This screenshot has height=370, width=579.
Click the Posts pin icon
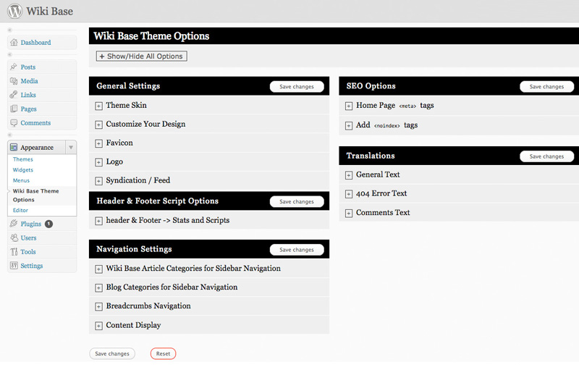pyautogui.click(x=14, y=67)
